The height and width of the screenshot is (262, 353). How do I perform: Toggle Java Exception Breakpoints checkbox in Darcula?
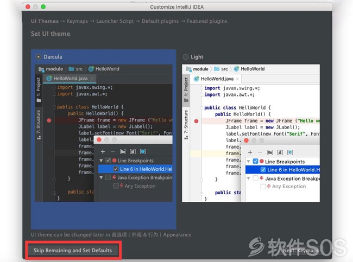(108, 177)
